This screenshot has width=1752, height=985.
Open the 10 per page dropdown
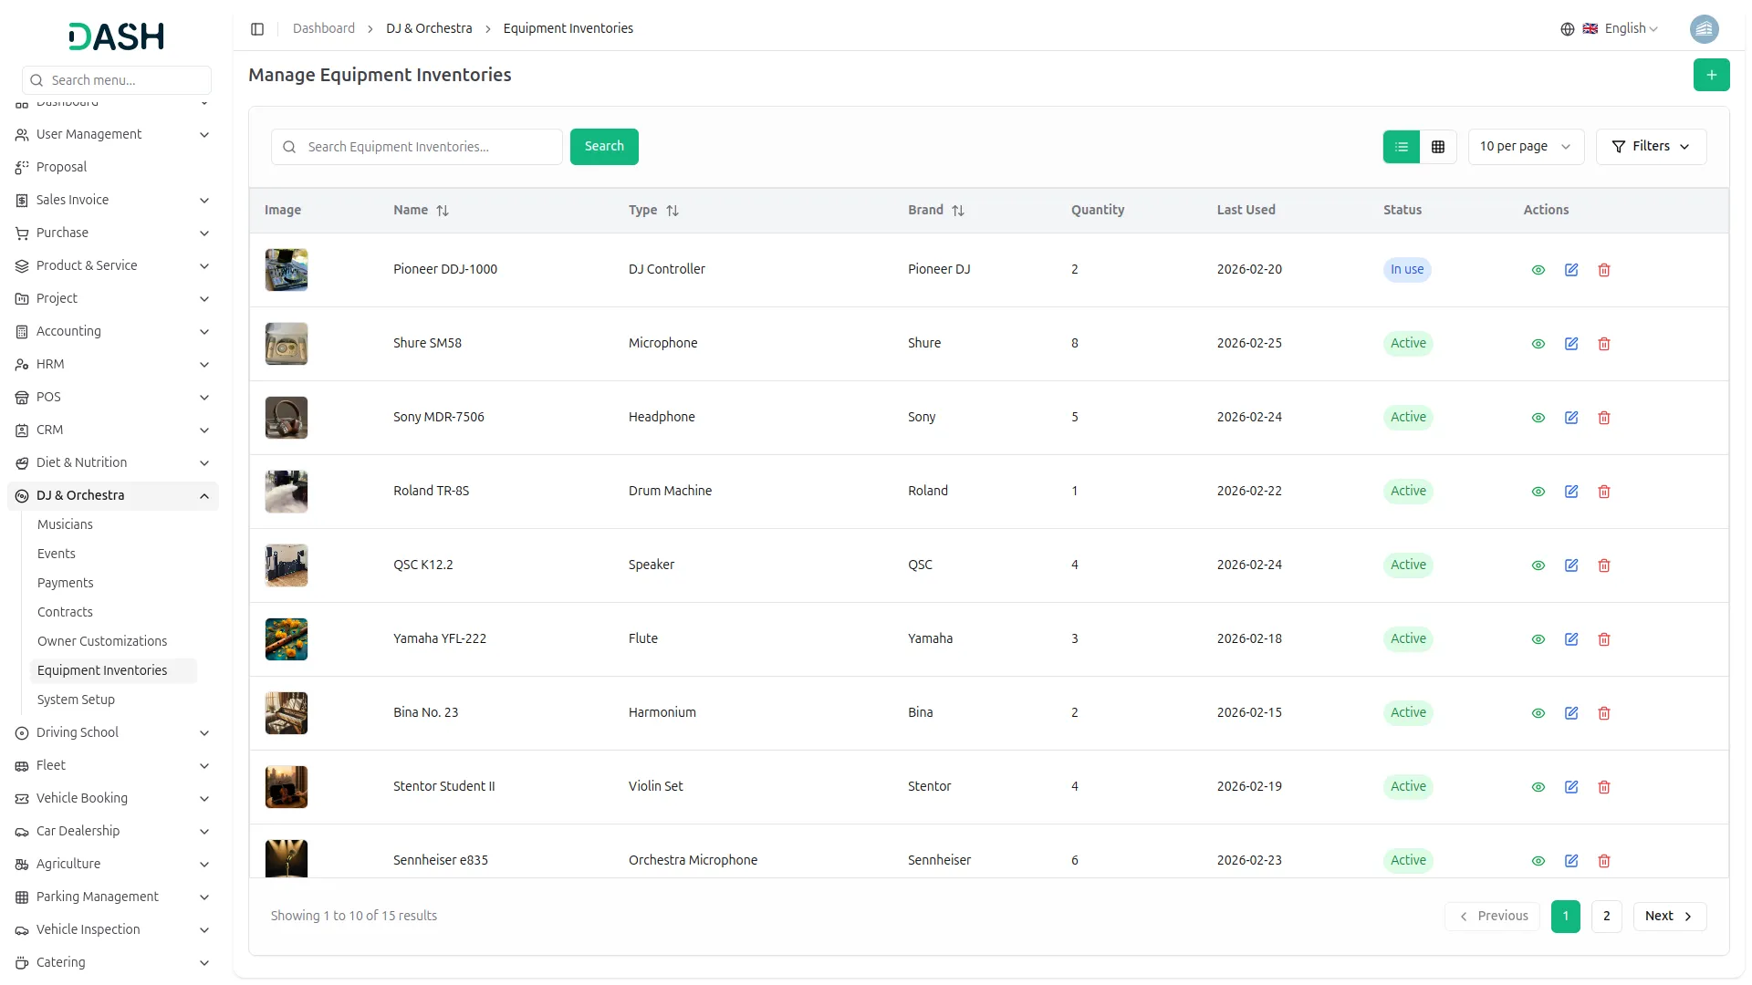point(1525,147)
